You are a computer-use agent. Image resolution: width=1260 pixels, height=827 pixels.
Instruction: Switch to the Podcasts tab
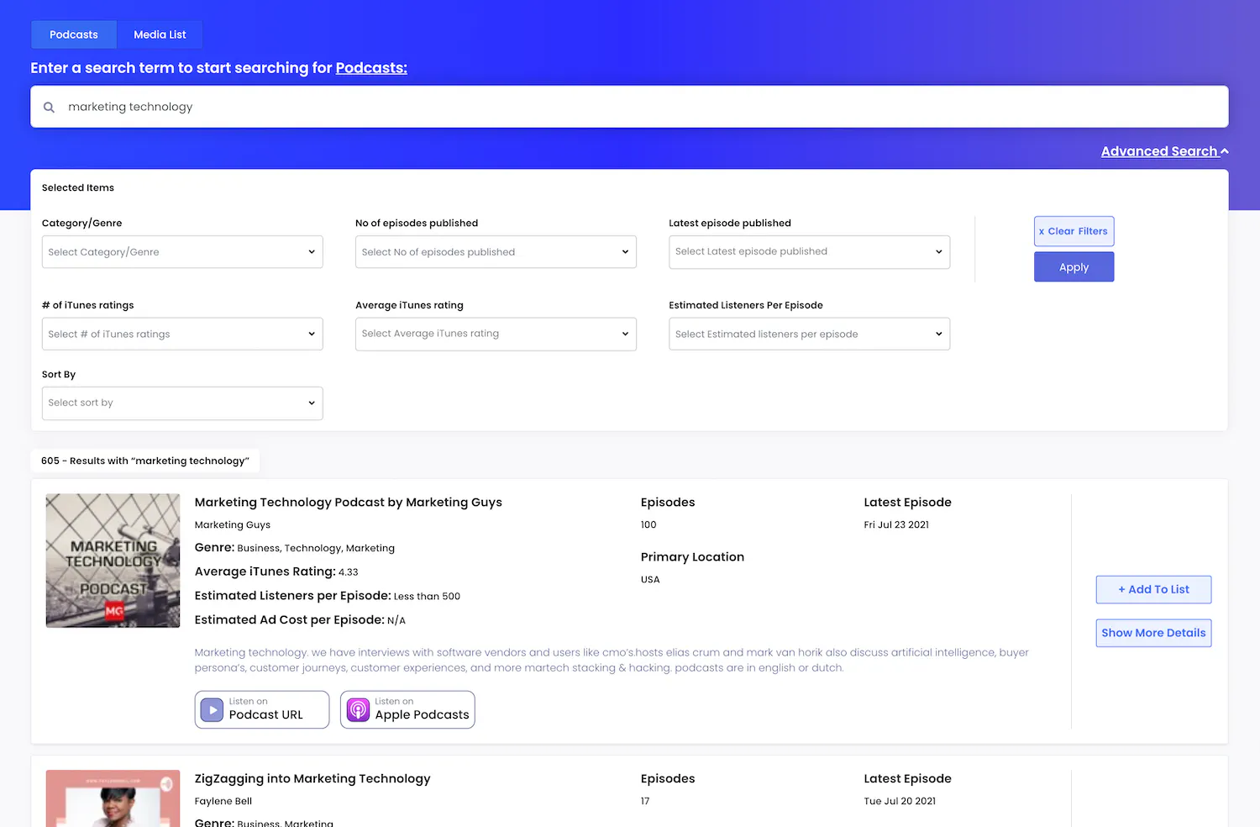[74, 34]
